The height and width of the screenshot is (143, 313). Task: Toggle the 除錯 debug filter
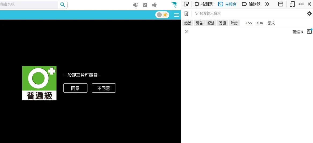[234, 23]
